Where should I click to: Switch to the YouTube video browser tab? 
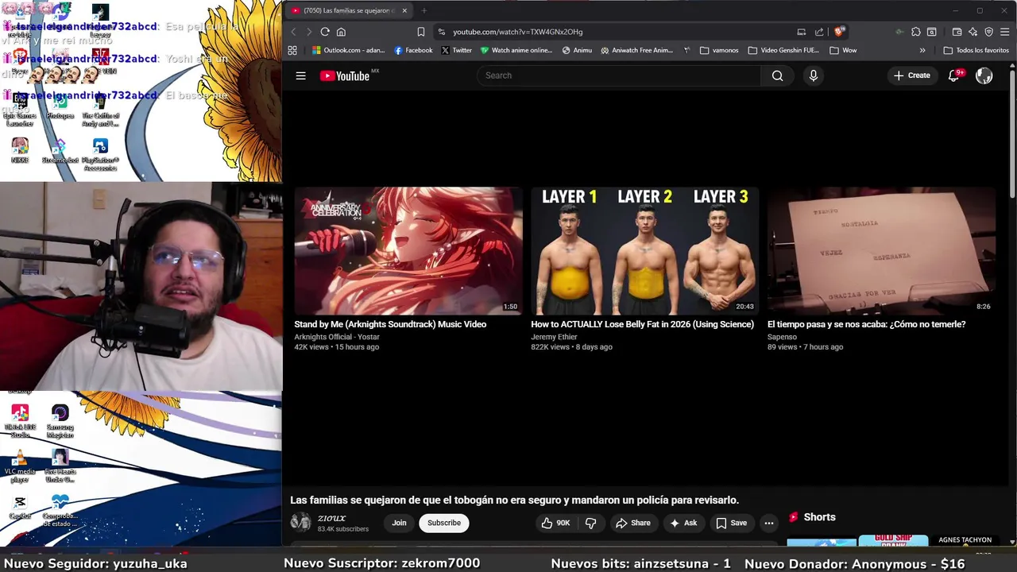coord(350,10)
